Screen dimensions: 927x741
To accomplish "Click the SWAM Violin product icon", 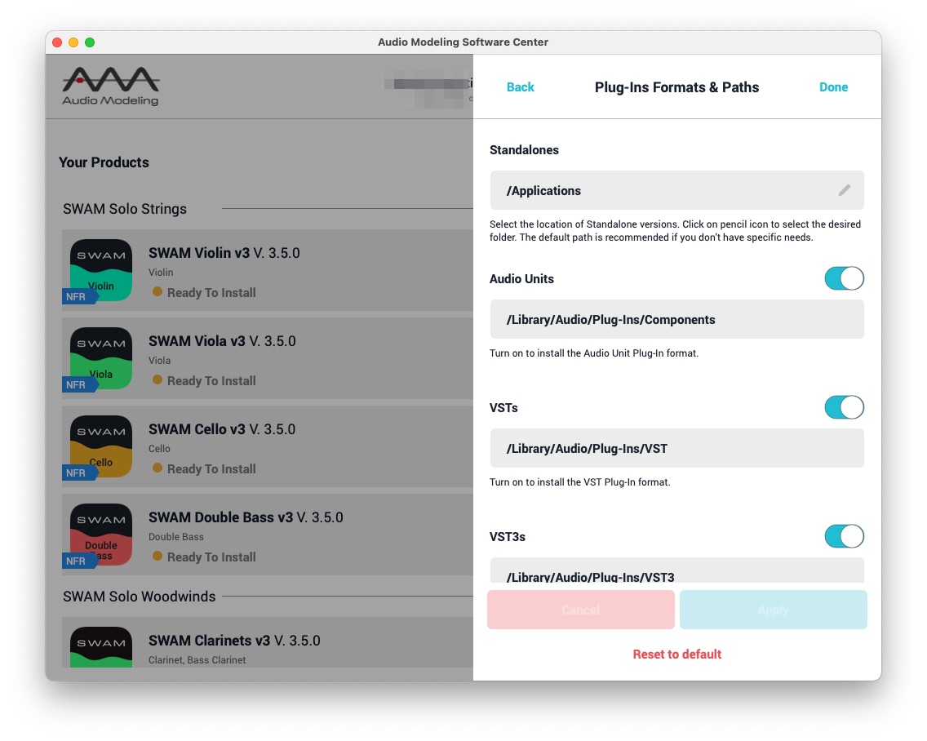I will click(x=101, y=270).
